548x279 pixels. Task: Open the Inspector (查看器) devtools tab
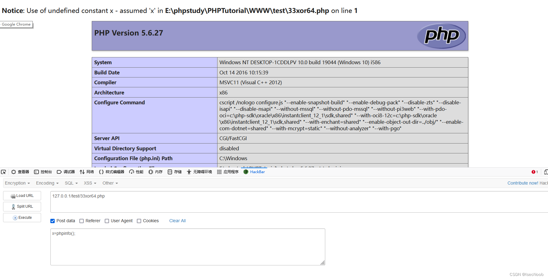(20, 172)
